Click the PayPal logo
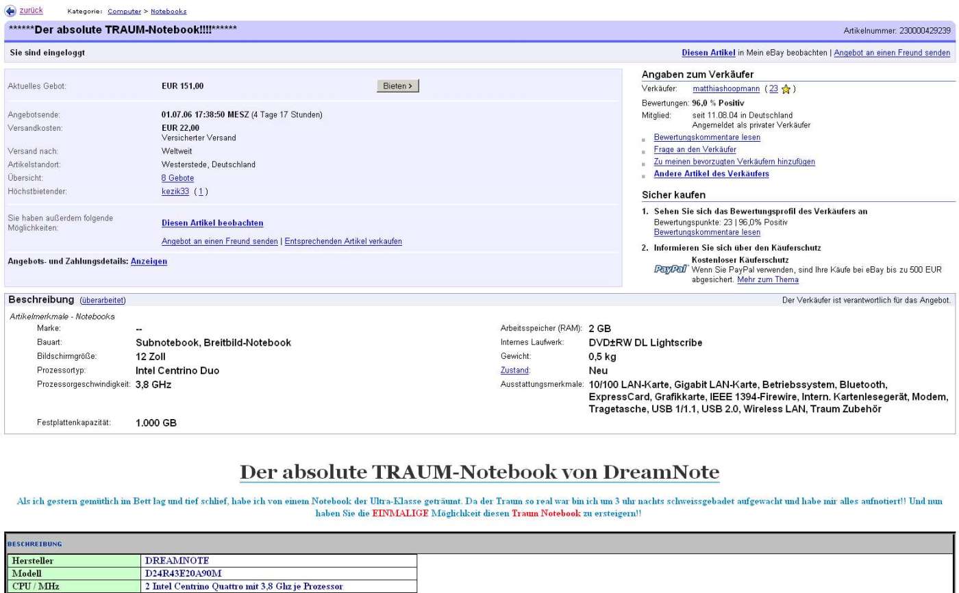The image size is (959, 593). [x=671, y=270]
